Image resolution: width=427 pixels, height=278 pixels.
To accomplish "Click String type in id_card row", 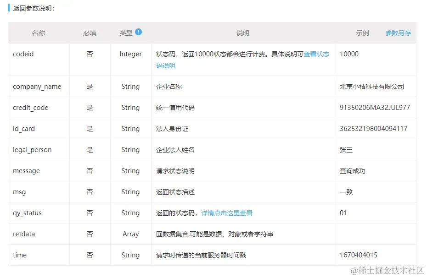I will (x=131, y=129).
